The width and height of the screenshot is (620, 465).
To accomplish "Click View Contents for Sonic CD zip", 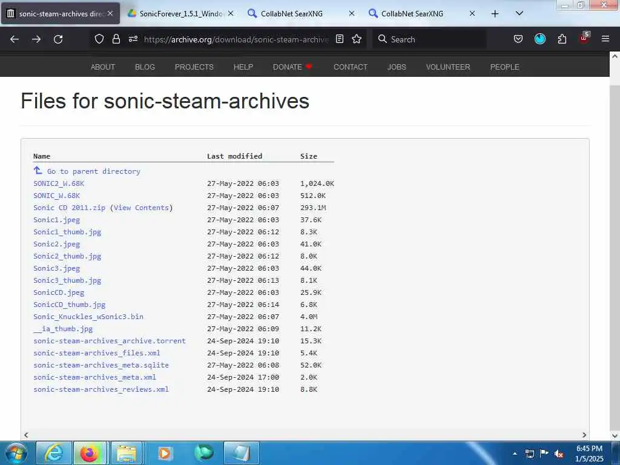I will tap(141, 208).
